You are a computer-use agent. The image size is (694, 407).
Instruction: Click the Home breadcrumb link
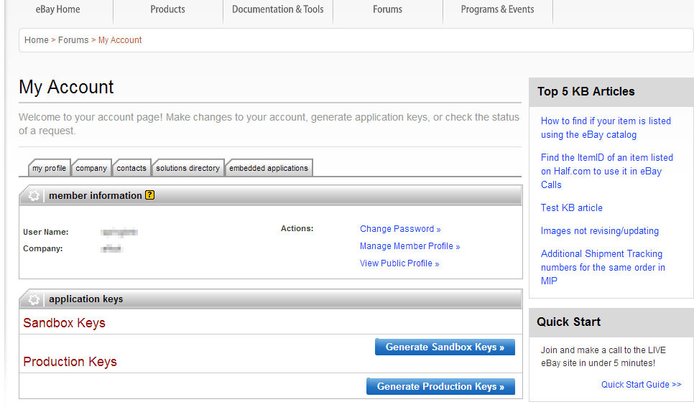click(37, 40)
